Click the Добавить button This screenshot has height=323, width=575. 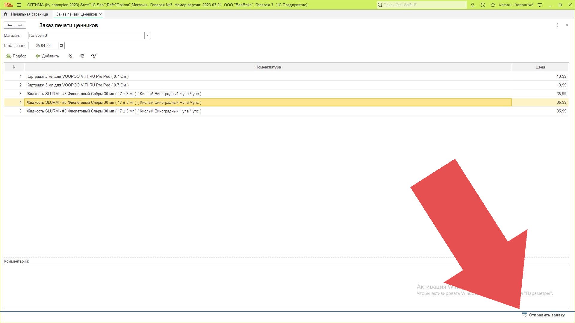tap(47, 56)
